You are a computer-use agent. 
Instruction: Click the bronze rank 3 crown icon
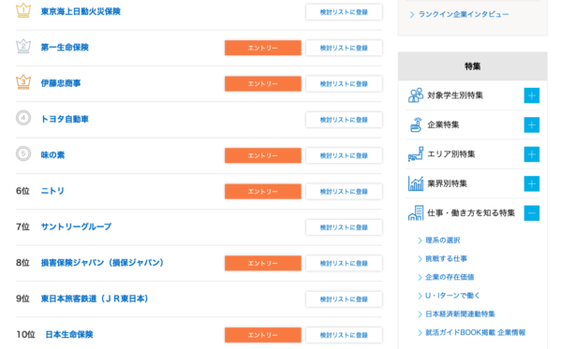coord(23,82)
